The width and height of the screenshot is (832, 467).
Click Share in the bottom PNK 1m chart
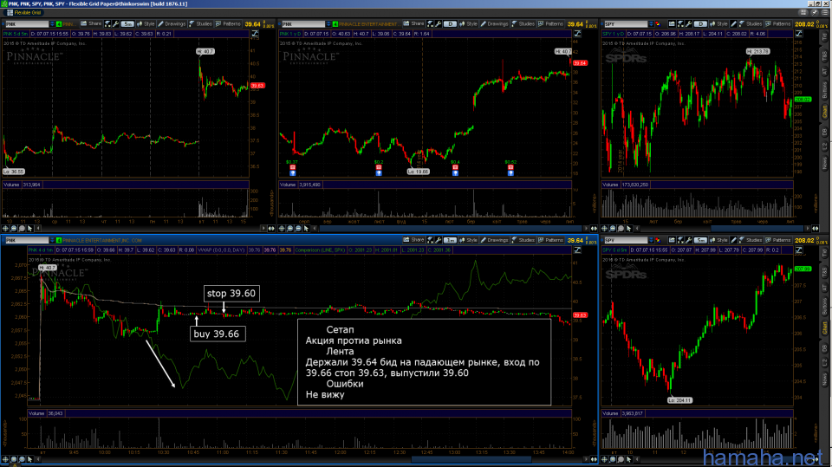(x=414, y=240)
